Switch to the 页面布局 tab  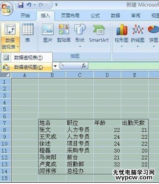(70, 15)
